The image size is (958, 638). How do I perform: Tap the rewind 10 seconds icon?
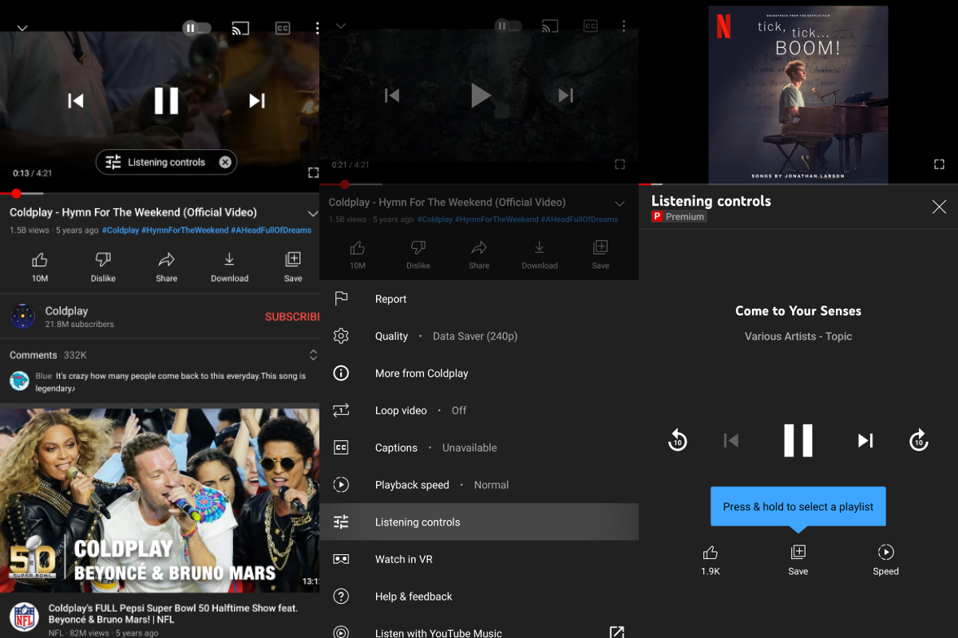pyautogui.click(x=677, y=440)
